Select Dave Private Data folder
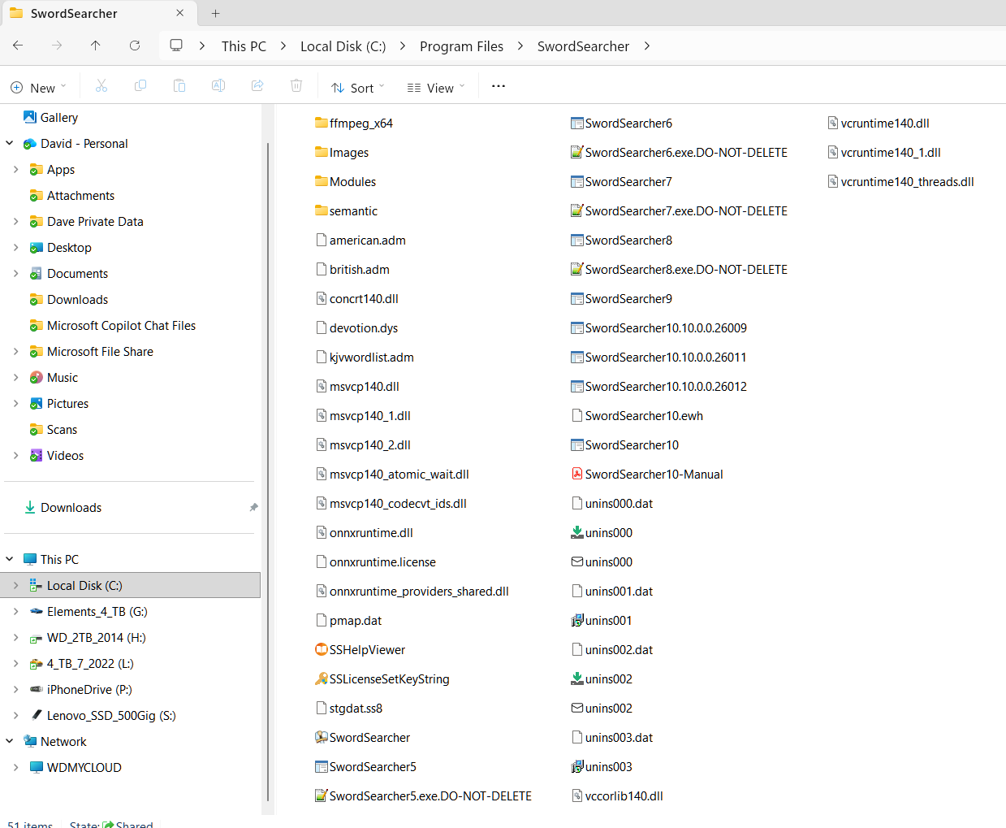Viewport: 1006px width, 828px height. point(95,221)
